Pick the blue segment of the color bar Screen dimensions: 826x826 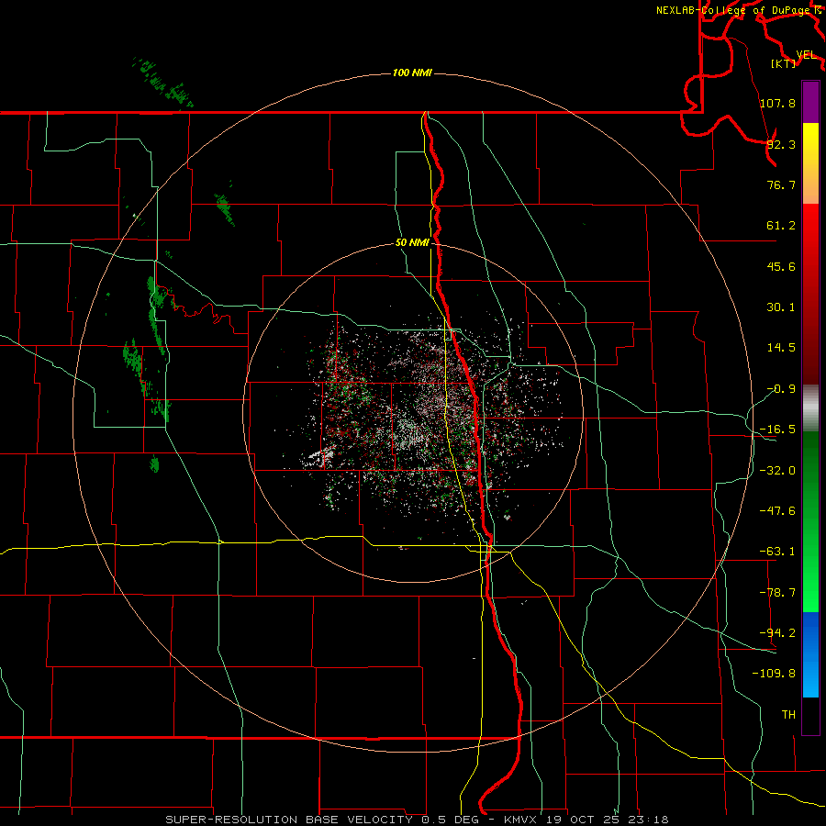(x=810, y=654)
